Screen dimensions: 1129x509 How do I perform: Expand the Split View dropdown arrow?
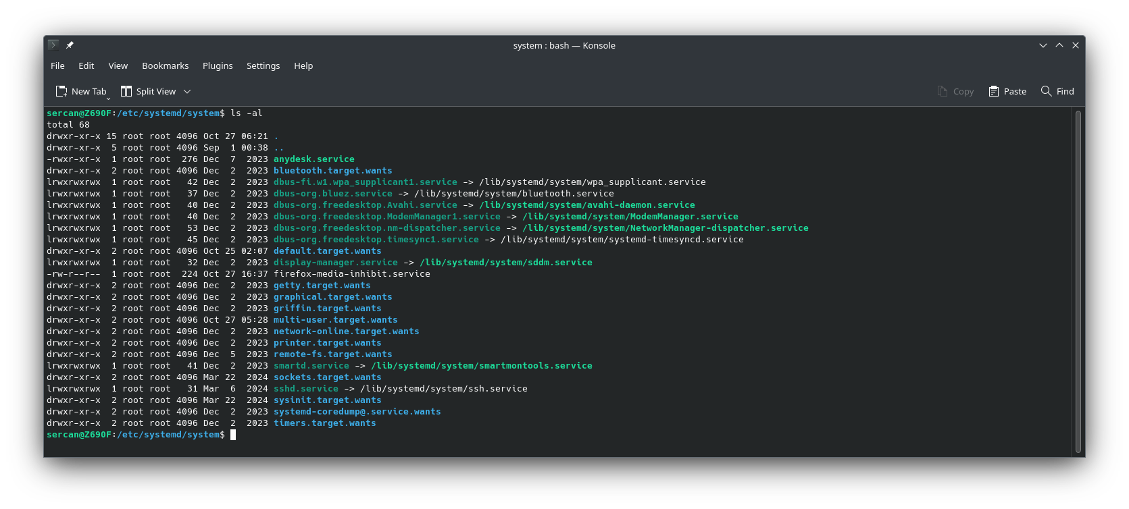click(x=187, y=91)
